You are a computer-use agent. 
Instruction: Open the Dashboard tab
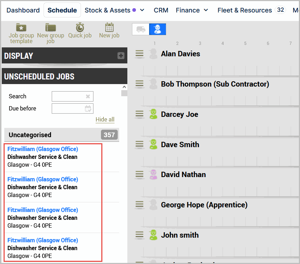coord(23,10)
